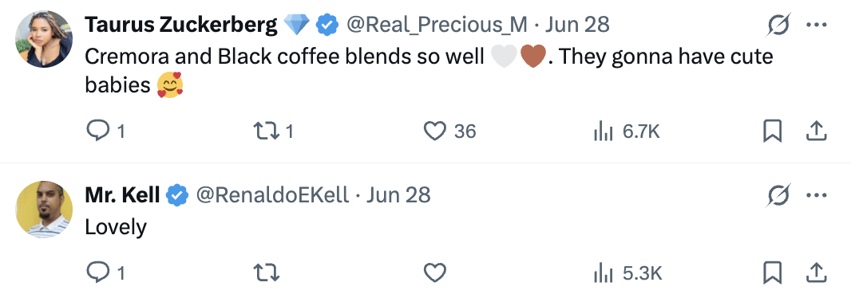Retweet Mr. Kell's Lovely reply

click(x=267, y=273)
